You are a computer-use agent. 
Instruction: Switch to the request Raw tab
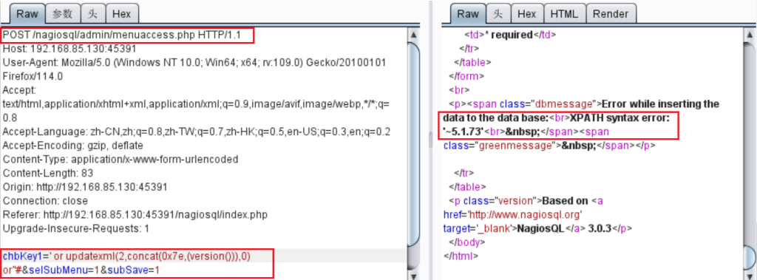(x=27, y=13)
